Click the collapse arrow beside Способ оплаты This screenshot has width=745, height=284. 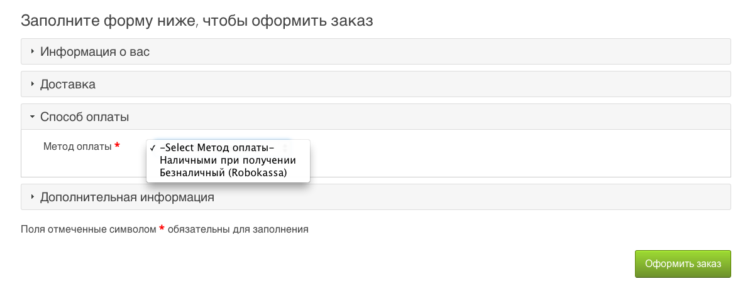32,117
